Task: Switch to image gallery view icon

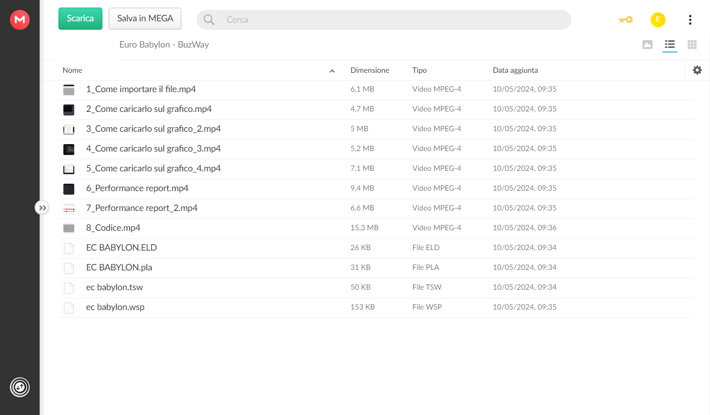Action: [647, 45]
